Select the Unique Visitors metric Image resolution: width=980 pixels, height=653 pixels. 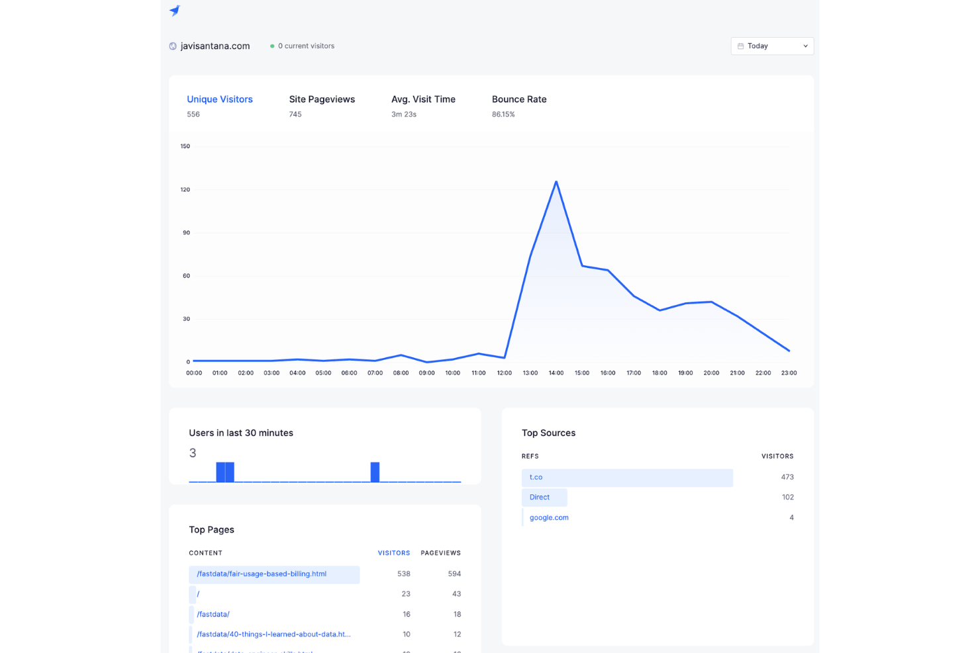[x=220, y=99]
